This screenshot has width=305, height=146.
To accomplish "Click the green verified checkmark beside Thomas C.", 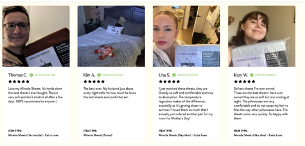I will pyautogui.click(x=31, y=75).
